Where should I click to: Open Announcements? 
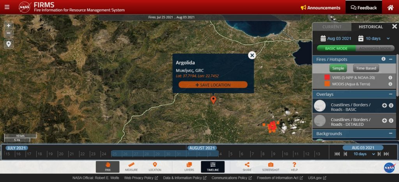(320, 8)
